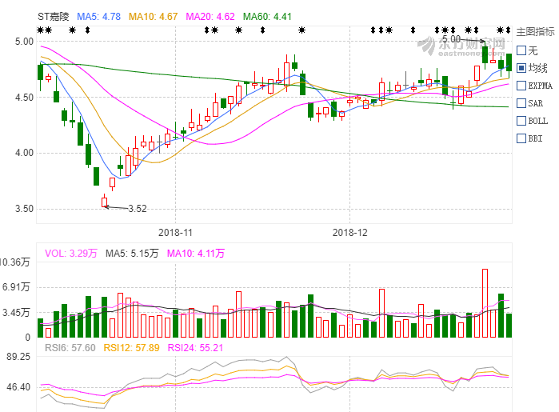Enable the EXPMA indicator
This screenshot has height=412, width=559.
[x=521, y=86]
